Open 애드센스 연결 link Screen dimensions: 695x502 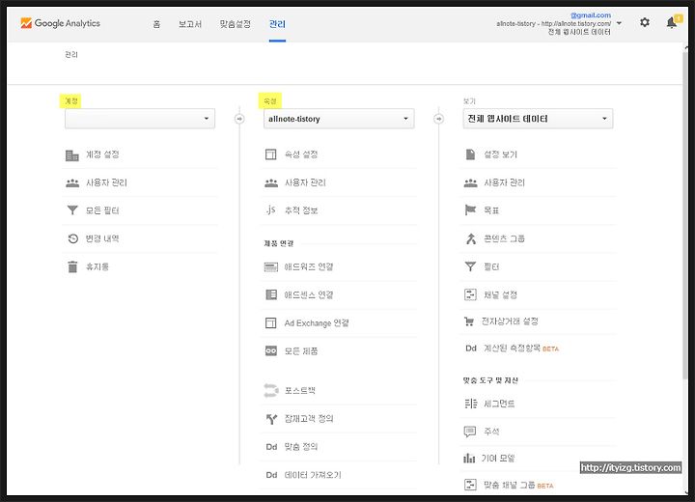pos(309,294)
